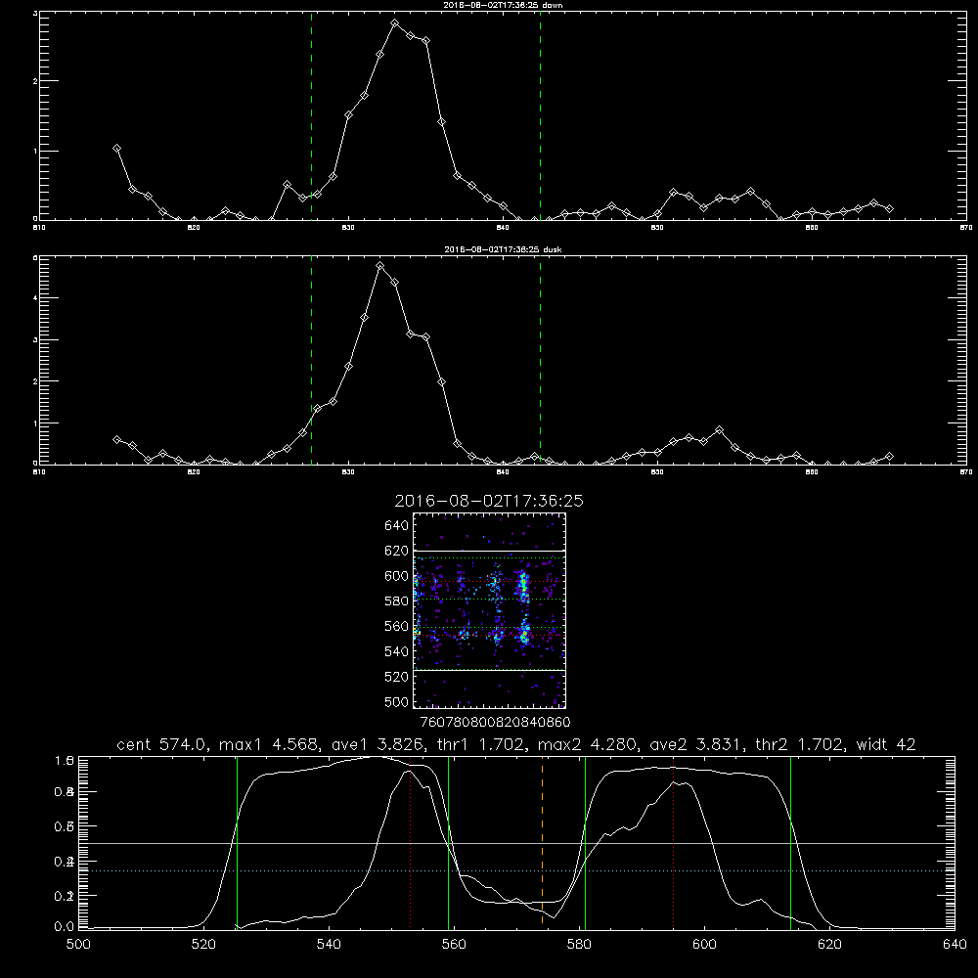Click the '2016-08-02T17:36:25 dusk' plot title

(x=503, y=249)
